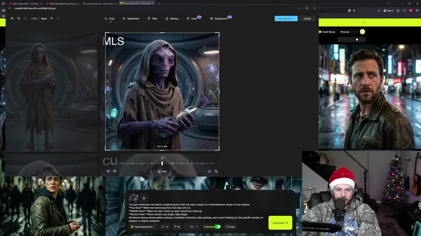
Task: Open the alien reference thumbnail in the prompt box
Action: click(x=133, y=198)
